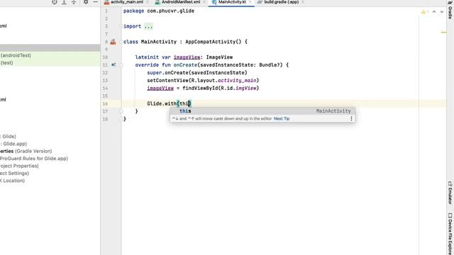Click the Select Opened File target icon
Image resolution: width=454 pixels, height=255 pixels.
(x=55, y=2)
